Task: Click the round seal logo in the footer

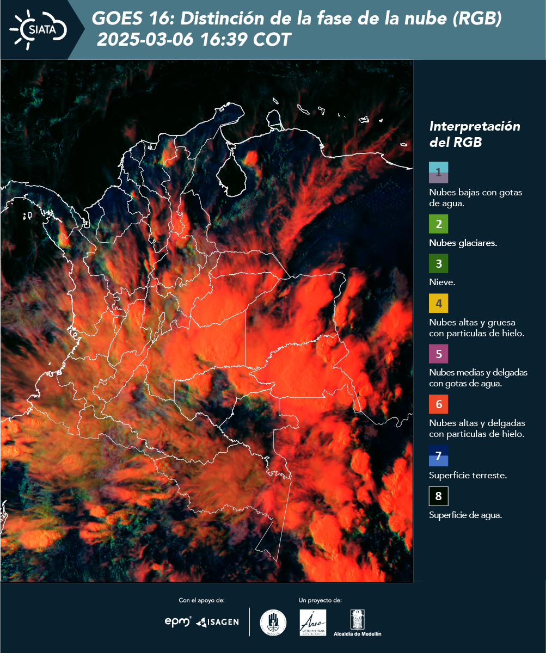Action: tap(273, 623)
